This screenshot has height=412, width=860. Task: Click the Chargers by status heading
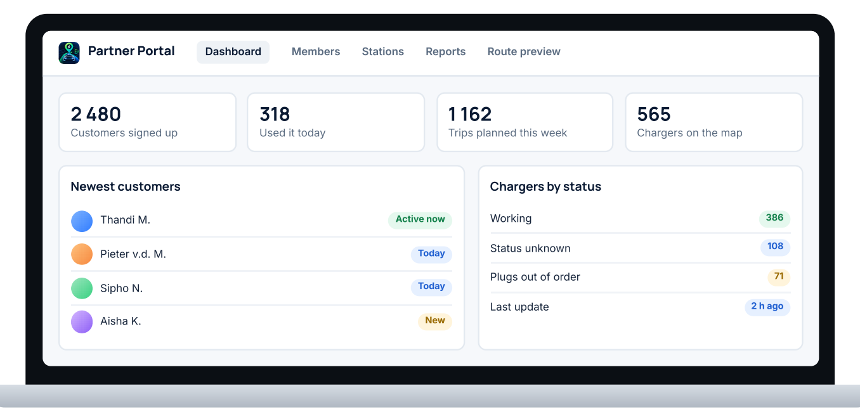pyautogui.click(x=545, y=186)
